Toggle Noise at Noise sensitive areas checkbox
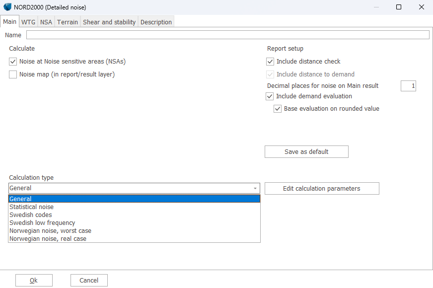 click(x=13, y=62)
